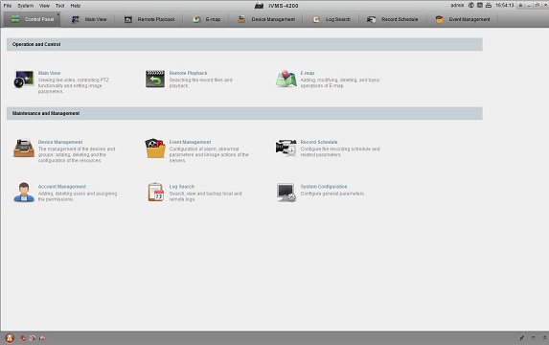Screen dimensions: 549x345
Task: Open the View menu
Action: click(44, 6)
